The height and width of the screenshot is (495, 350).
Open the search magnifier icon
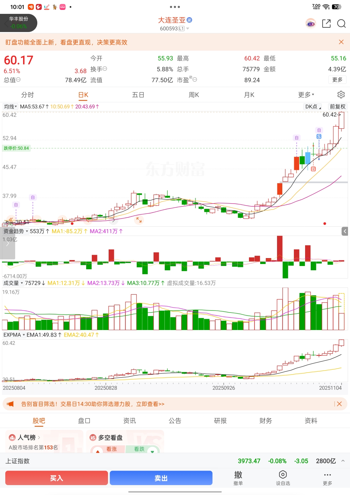click(x=341, y=23)
